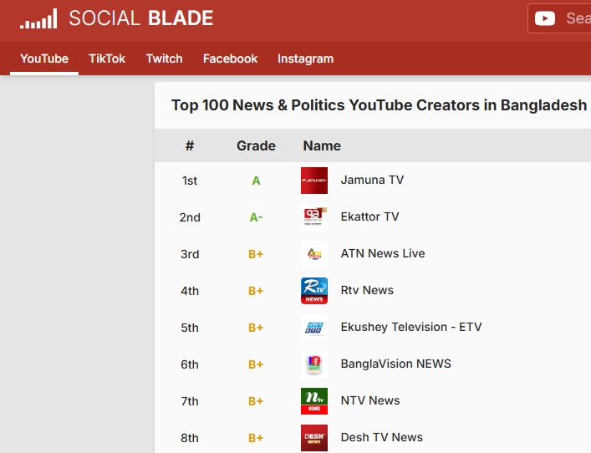The image size is (591, 453).
Task: Open Rtv News channel logo
Action: click(314, 291)
